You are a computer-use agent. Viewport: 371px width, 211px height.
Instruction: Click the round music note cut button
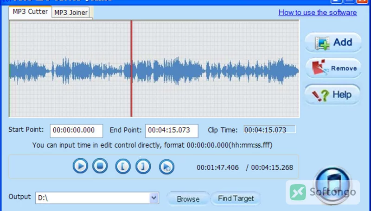[x=333, y=185]
